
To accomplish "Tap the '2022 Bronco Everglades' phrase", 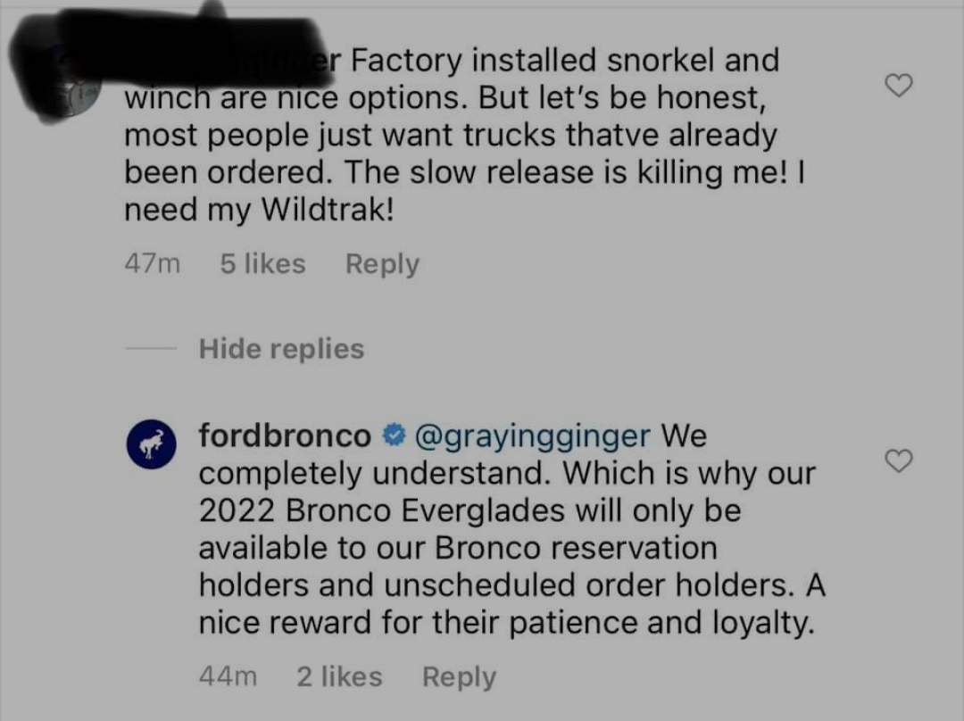I will pos(381,510).
